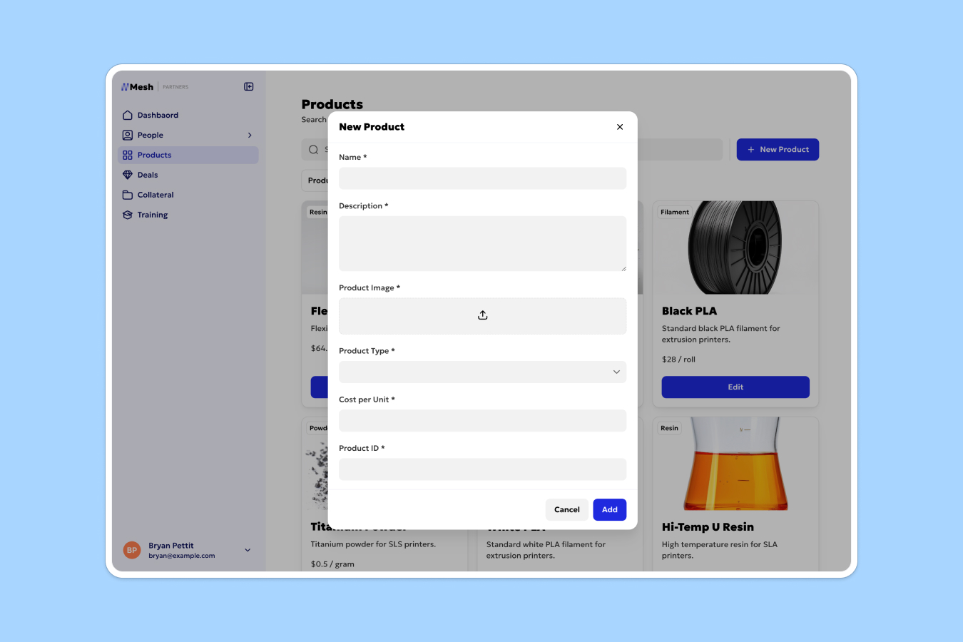Select Products in the sidebar
The width and height of the screenshot is (963, 642).
click(x=188, y=155)
